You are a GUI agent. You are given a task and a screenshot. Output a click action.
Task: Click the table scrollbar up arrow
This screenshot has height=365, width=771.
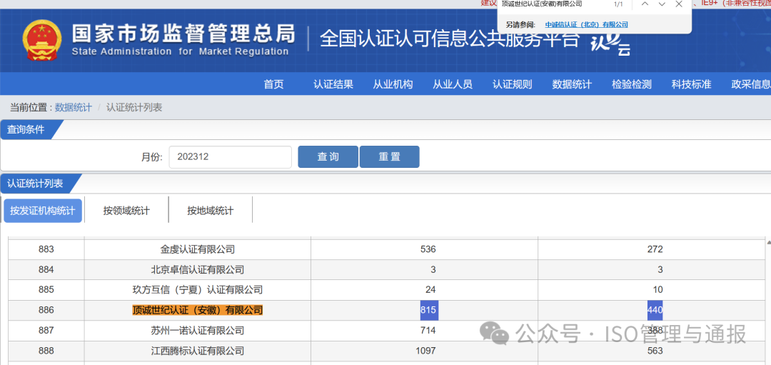click(x=769, y=242)
